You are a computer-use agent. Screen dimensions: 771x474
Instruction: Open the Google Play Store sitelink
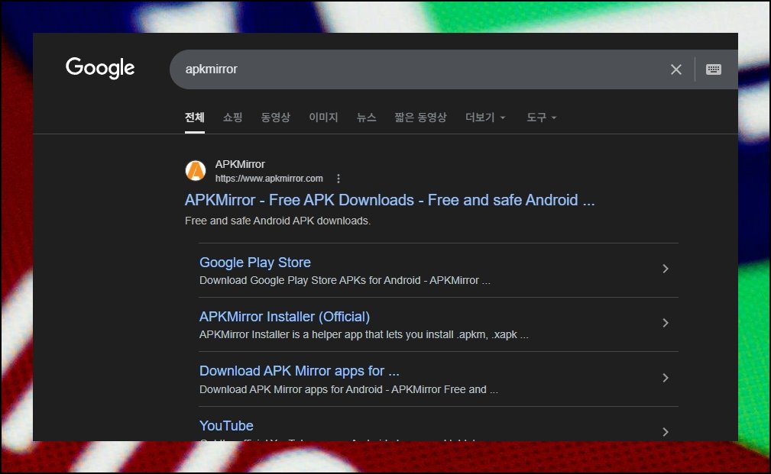pyautogui.click(x=255, y=263)
